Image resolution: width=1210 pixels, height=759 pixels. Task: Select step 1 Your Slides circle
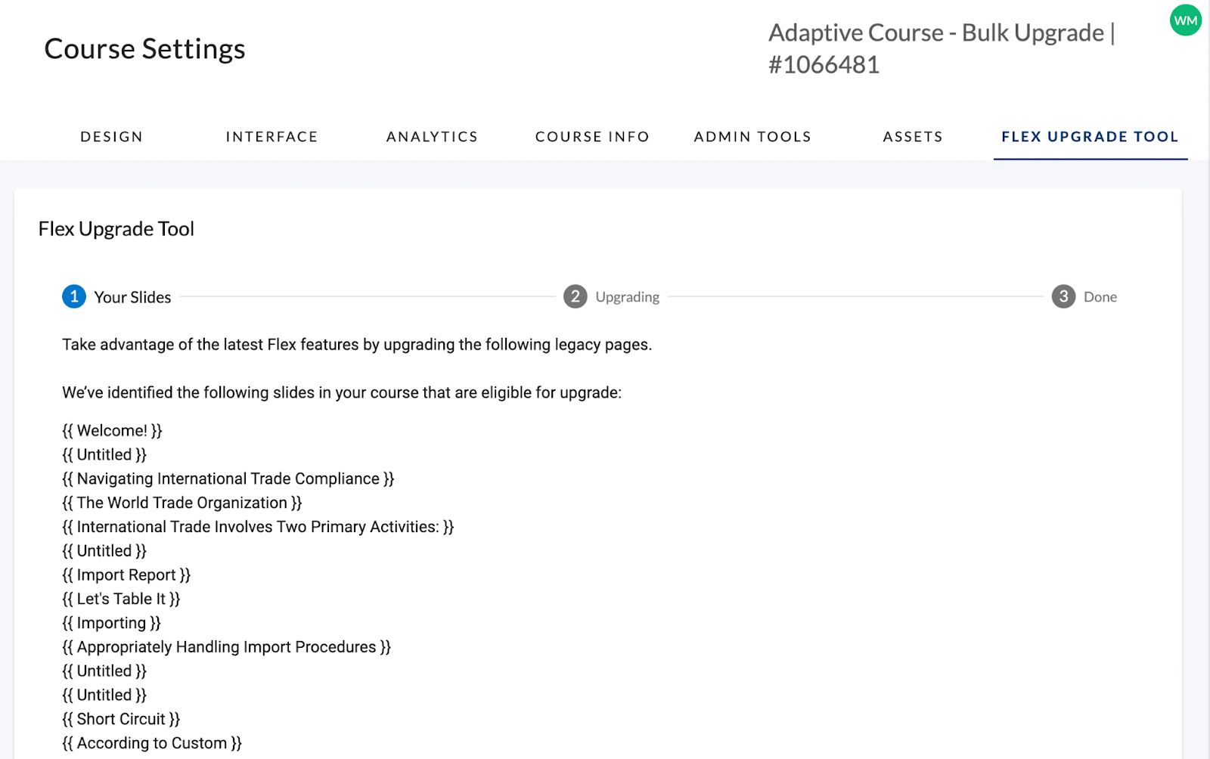[x=74, y=297]
